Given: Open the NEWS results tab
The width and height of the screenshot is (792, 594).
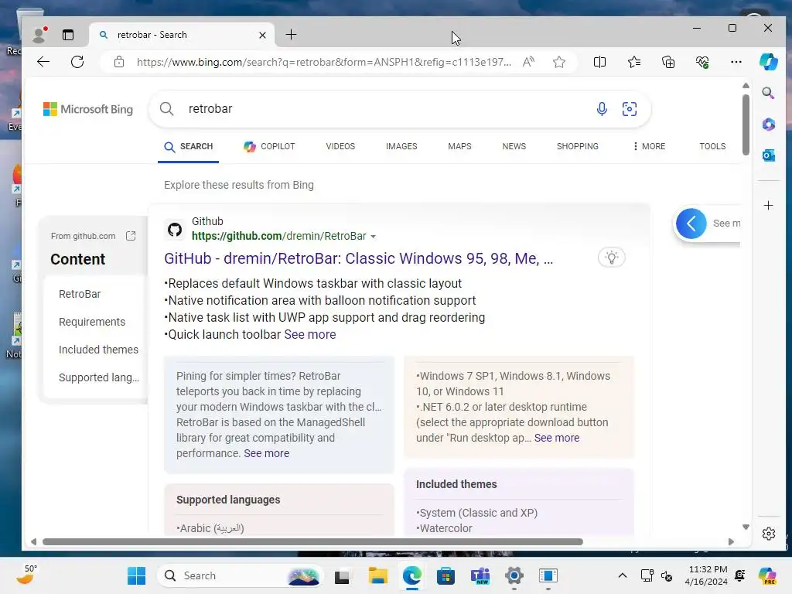Looking at the screenshot, I should click(x=514, y=146).
